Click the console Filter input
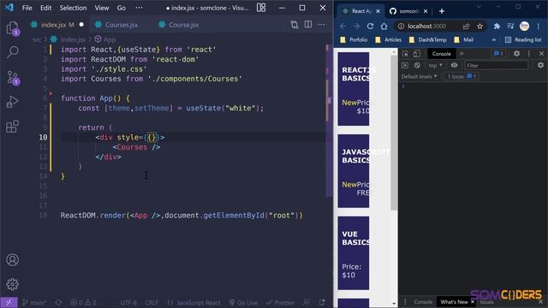 pos(497,65)
